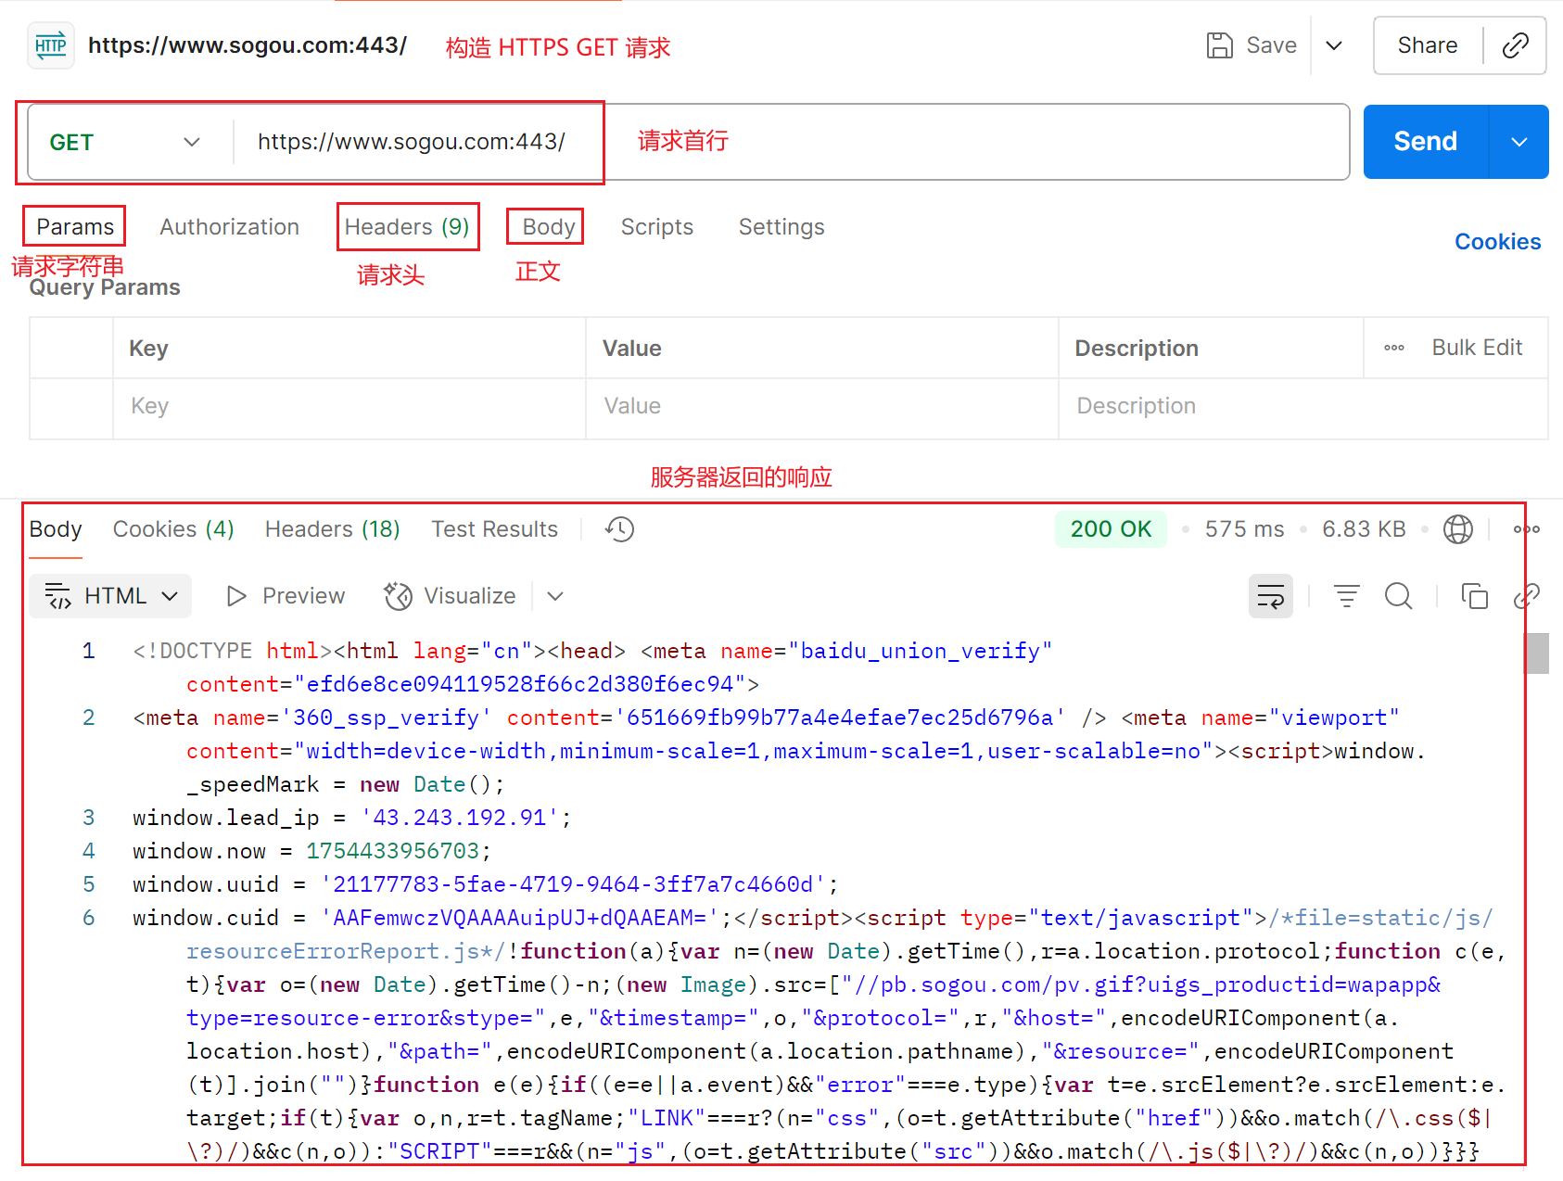Click the empty Key input cell
Image resolution: width=1563 pixels, height=1181 pixels.
pos(349,407)
